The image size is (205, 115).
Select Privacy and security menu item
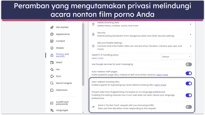coord(62,55)
